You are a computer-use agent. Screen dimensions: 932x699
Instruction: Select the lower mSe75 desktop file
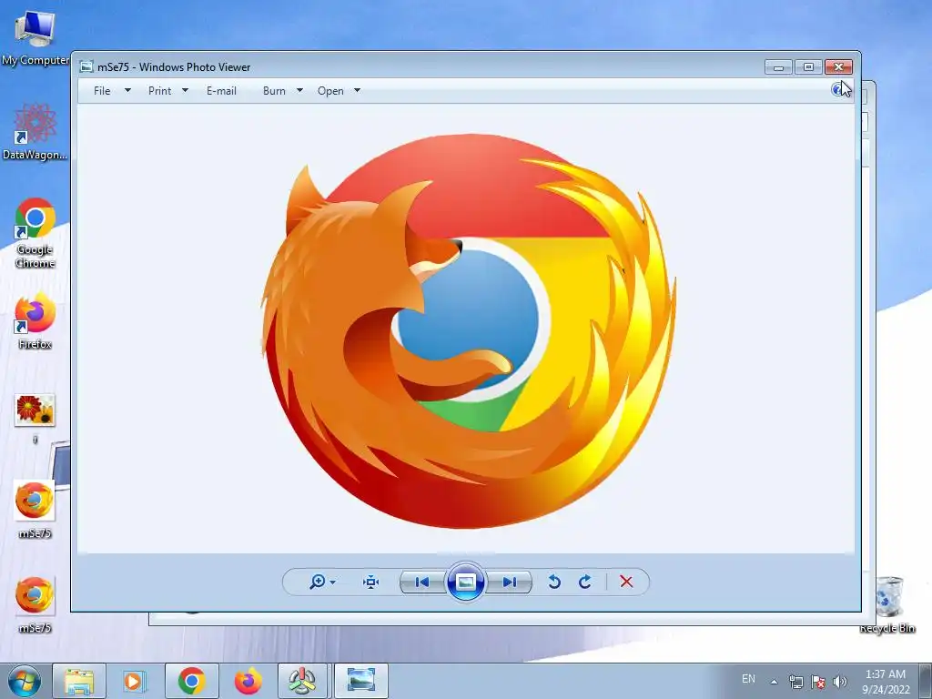pyautogui.click(x=35, y=604)
